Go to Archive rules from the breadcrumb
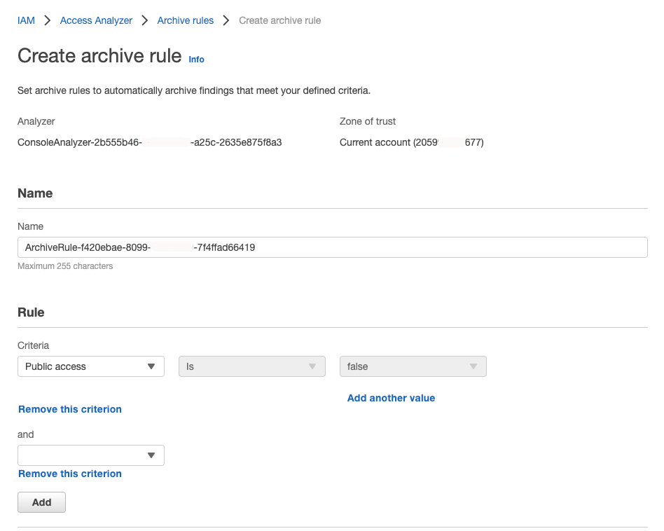The image size is (664, 531). point(185,20)
